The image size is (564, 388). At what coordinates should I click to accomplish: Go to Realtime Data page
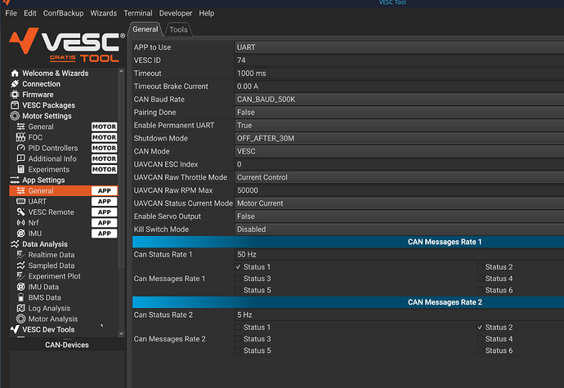click(x=63, y=255)
